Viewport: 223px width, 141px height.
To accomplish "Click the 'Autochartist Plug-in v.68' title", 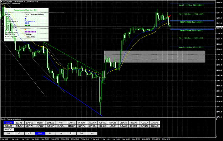I will point(25,10).
